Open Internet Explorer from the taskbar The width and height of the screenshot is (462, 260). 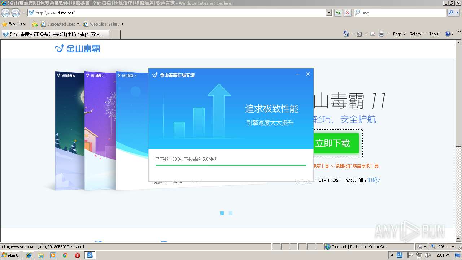[x=29, y=255]
